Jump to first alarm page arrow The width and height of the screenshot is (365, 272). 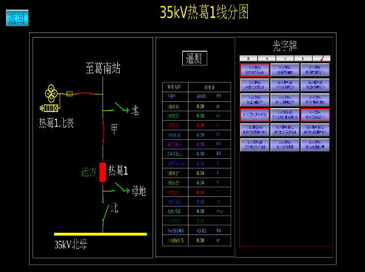coord(249,59)
